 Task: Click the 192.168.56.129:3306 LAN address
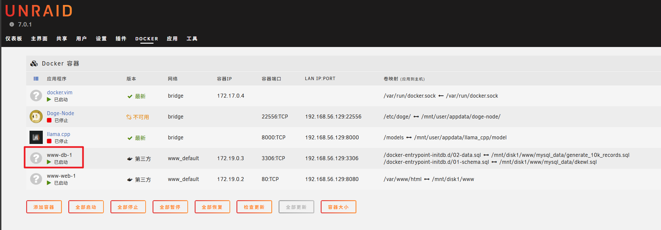[x=332, y=159]
